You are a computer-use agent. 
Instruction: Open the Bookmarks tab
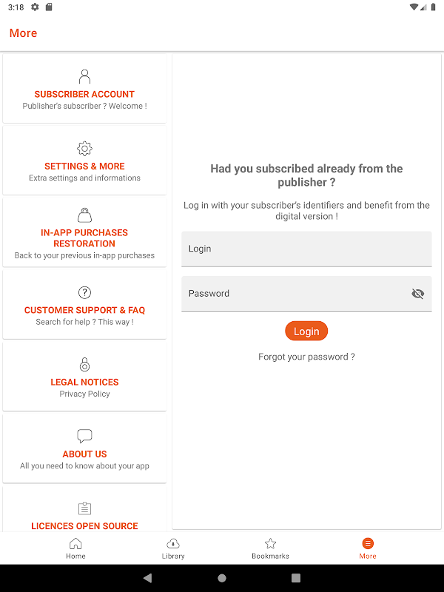[x=270, y=548]
